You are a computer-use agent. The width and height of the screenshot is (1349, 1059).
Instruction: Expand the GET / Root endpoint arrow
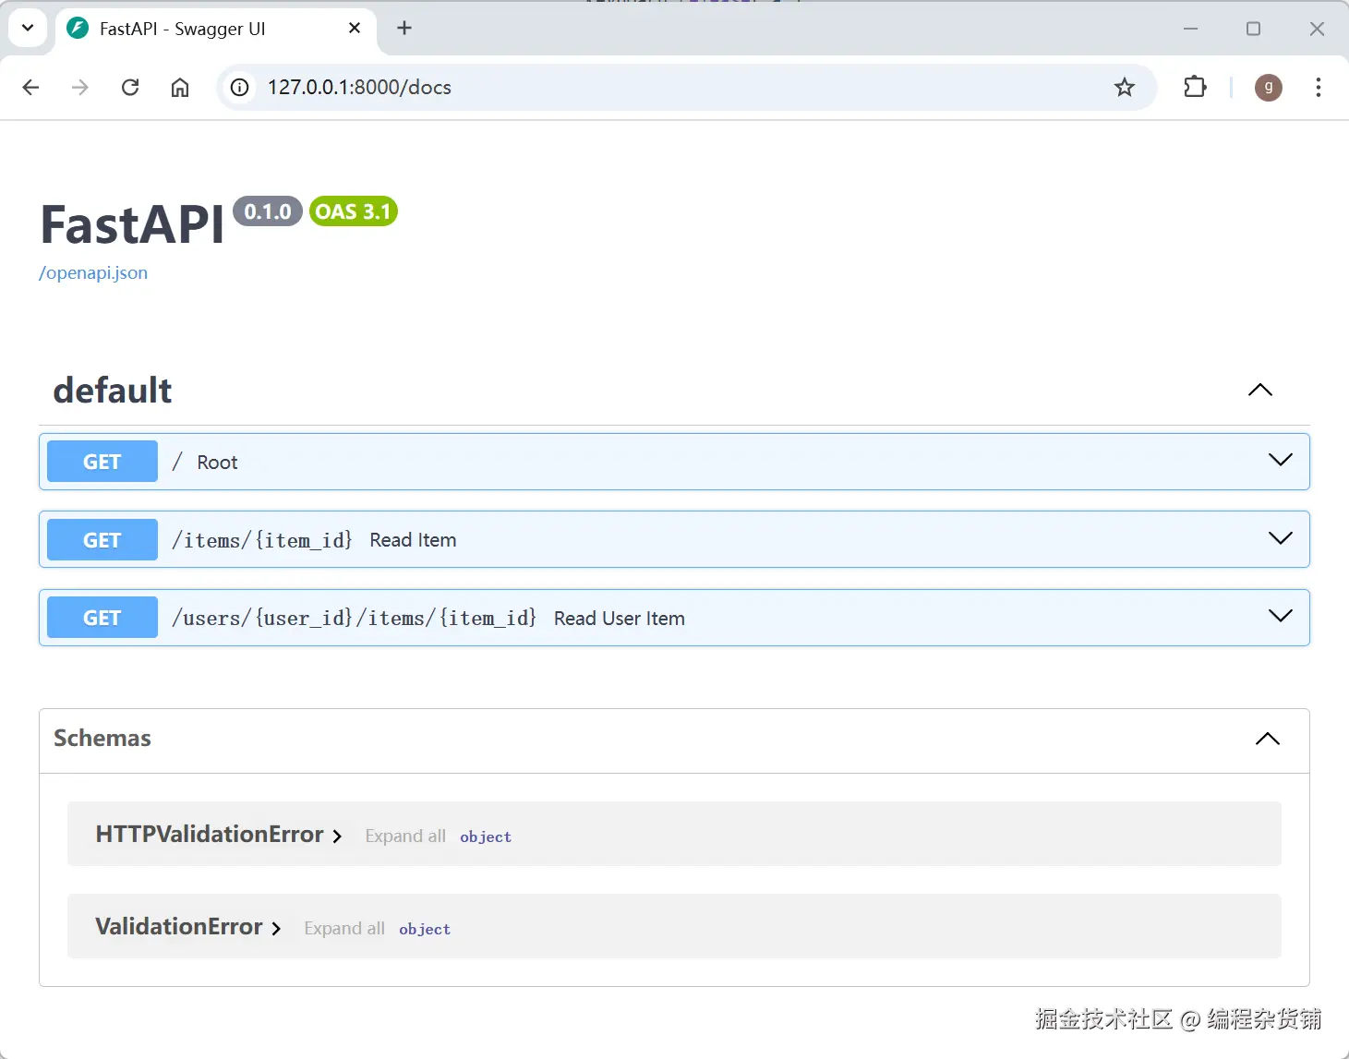click(x=1281, y=460)
